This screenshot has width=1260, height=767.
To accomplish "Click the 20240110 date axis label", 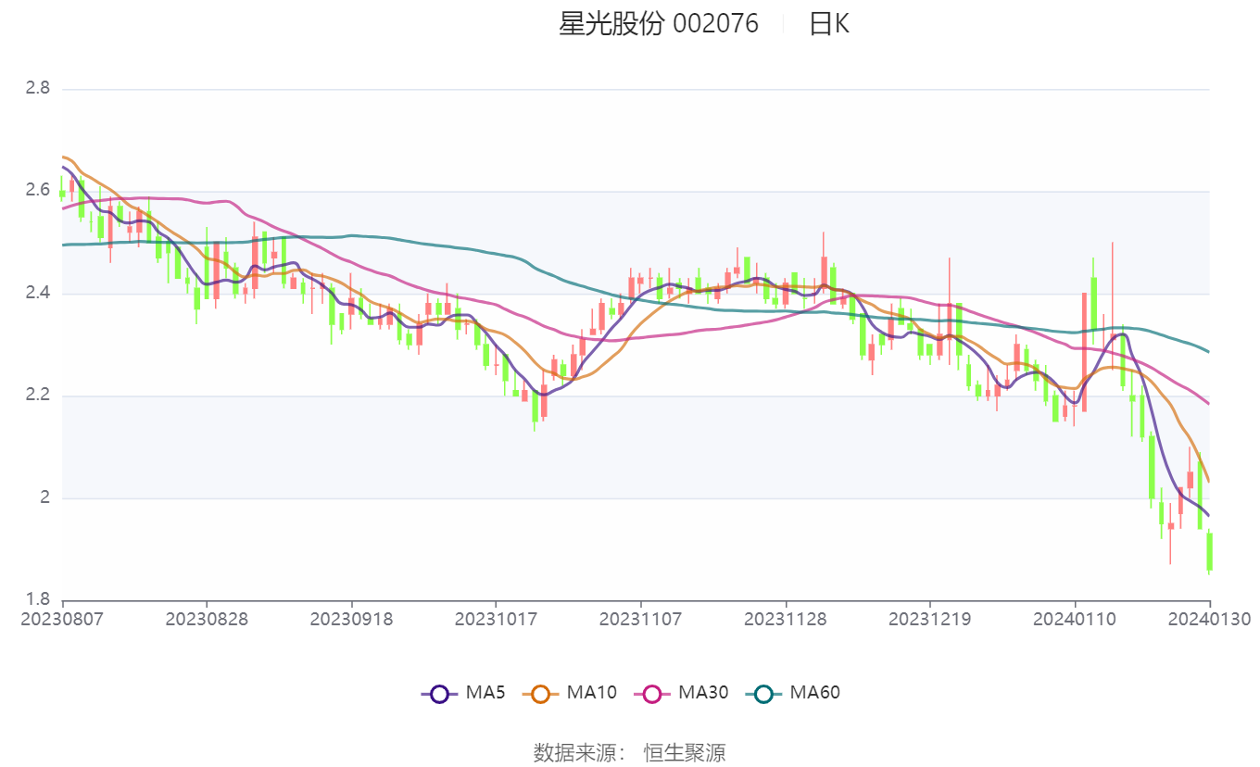I will point(1075,619).
